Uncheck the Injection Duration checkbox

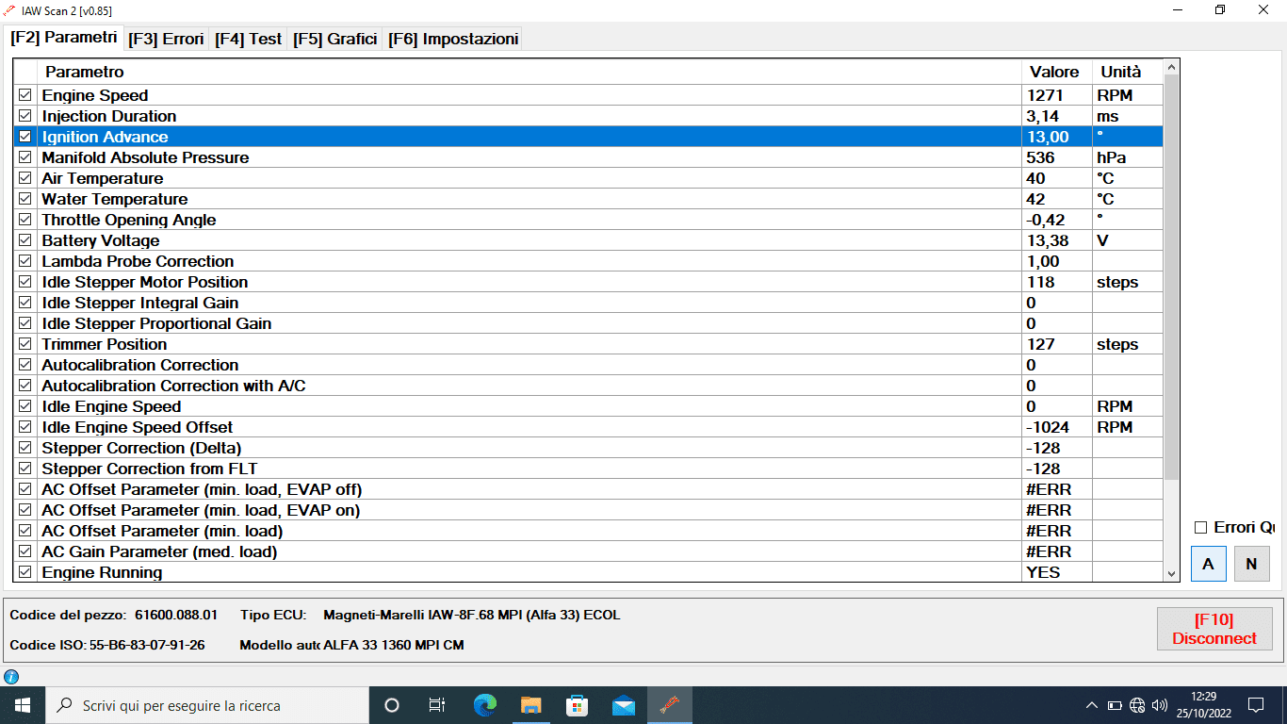(25, 116)
